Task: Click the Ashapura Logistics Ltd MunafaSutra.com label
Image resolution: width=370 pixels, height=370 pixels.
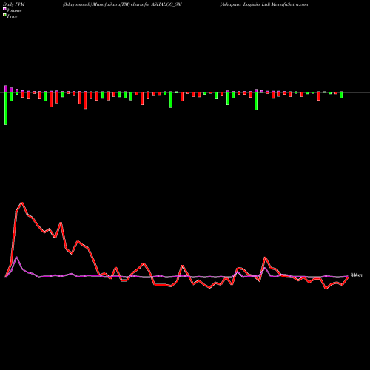Action: coord(264,4)
